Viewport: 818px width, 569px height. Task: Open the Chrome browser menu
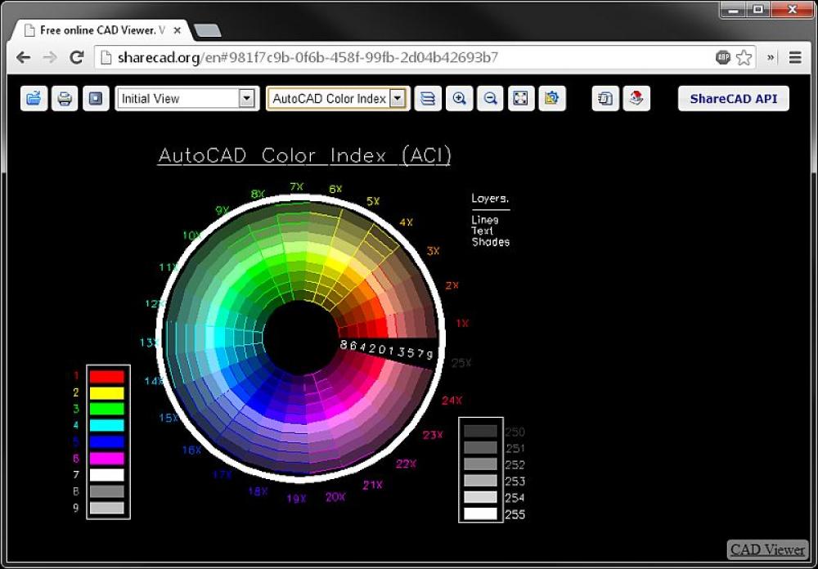coord(795,57)
